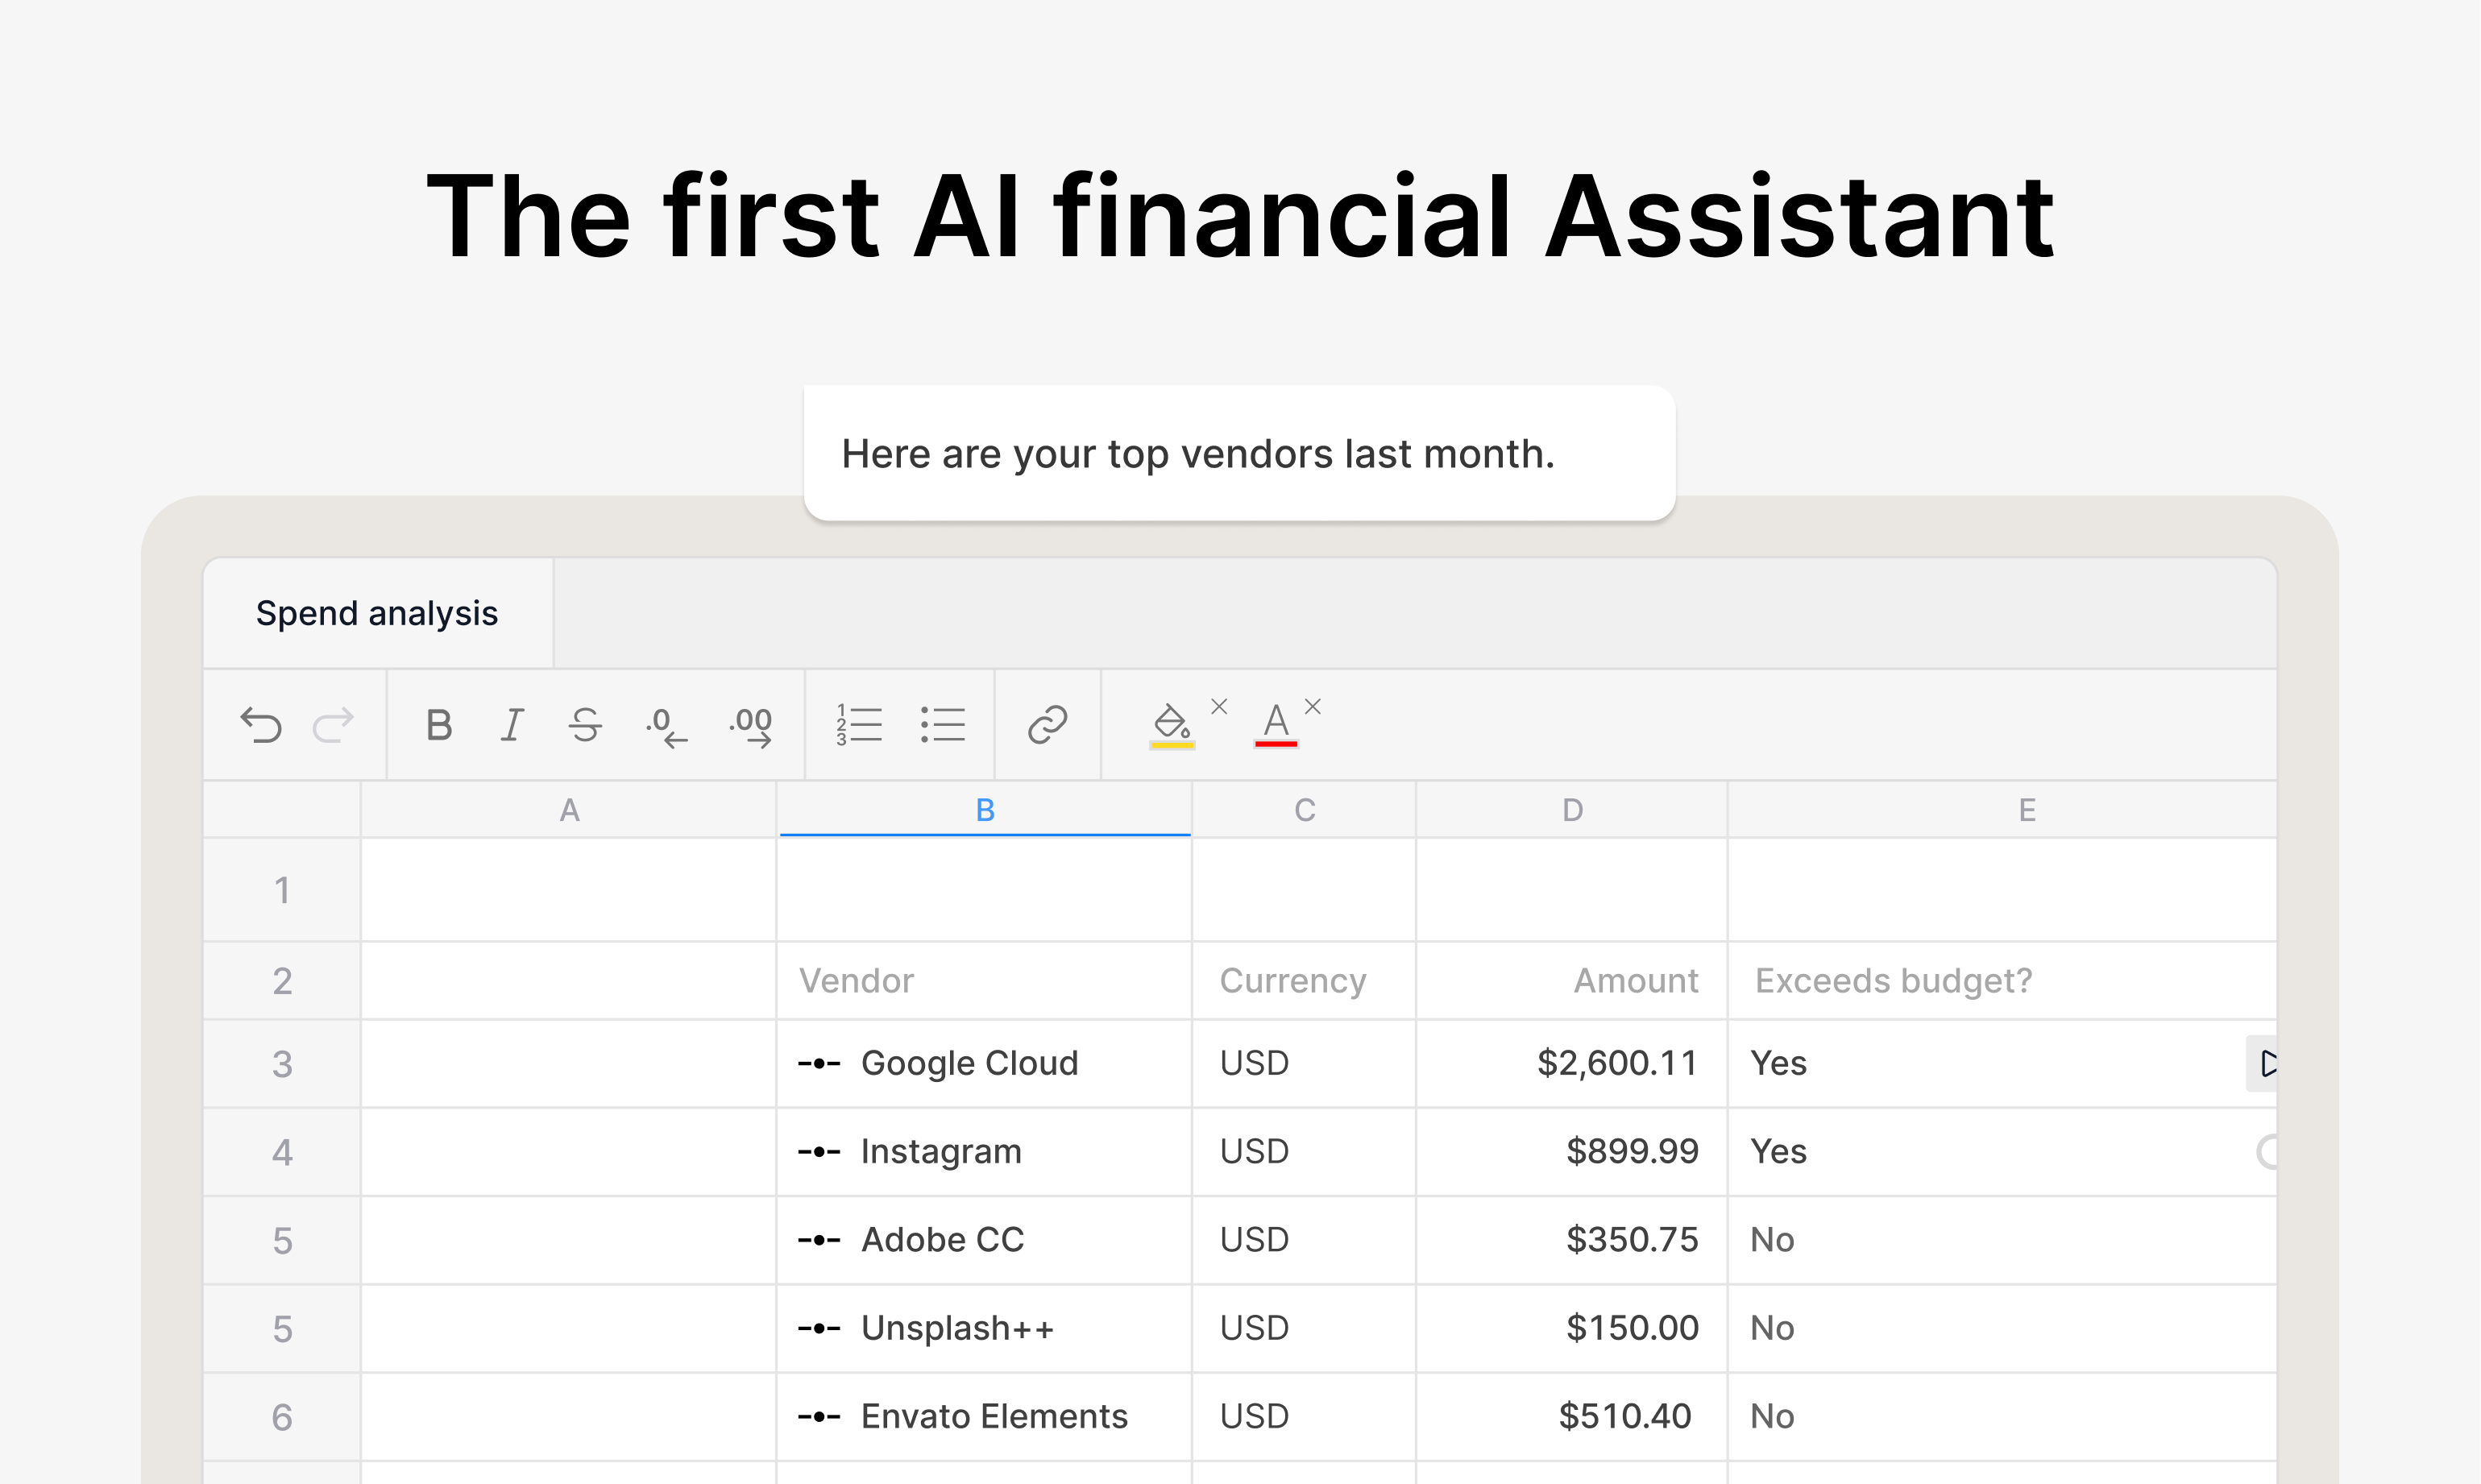Select row 1 header
The image size is (2481, 1484).
283,890
